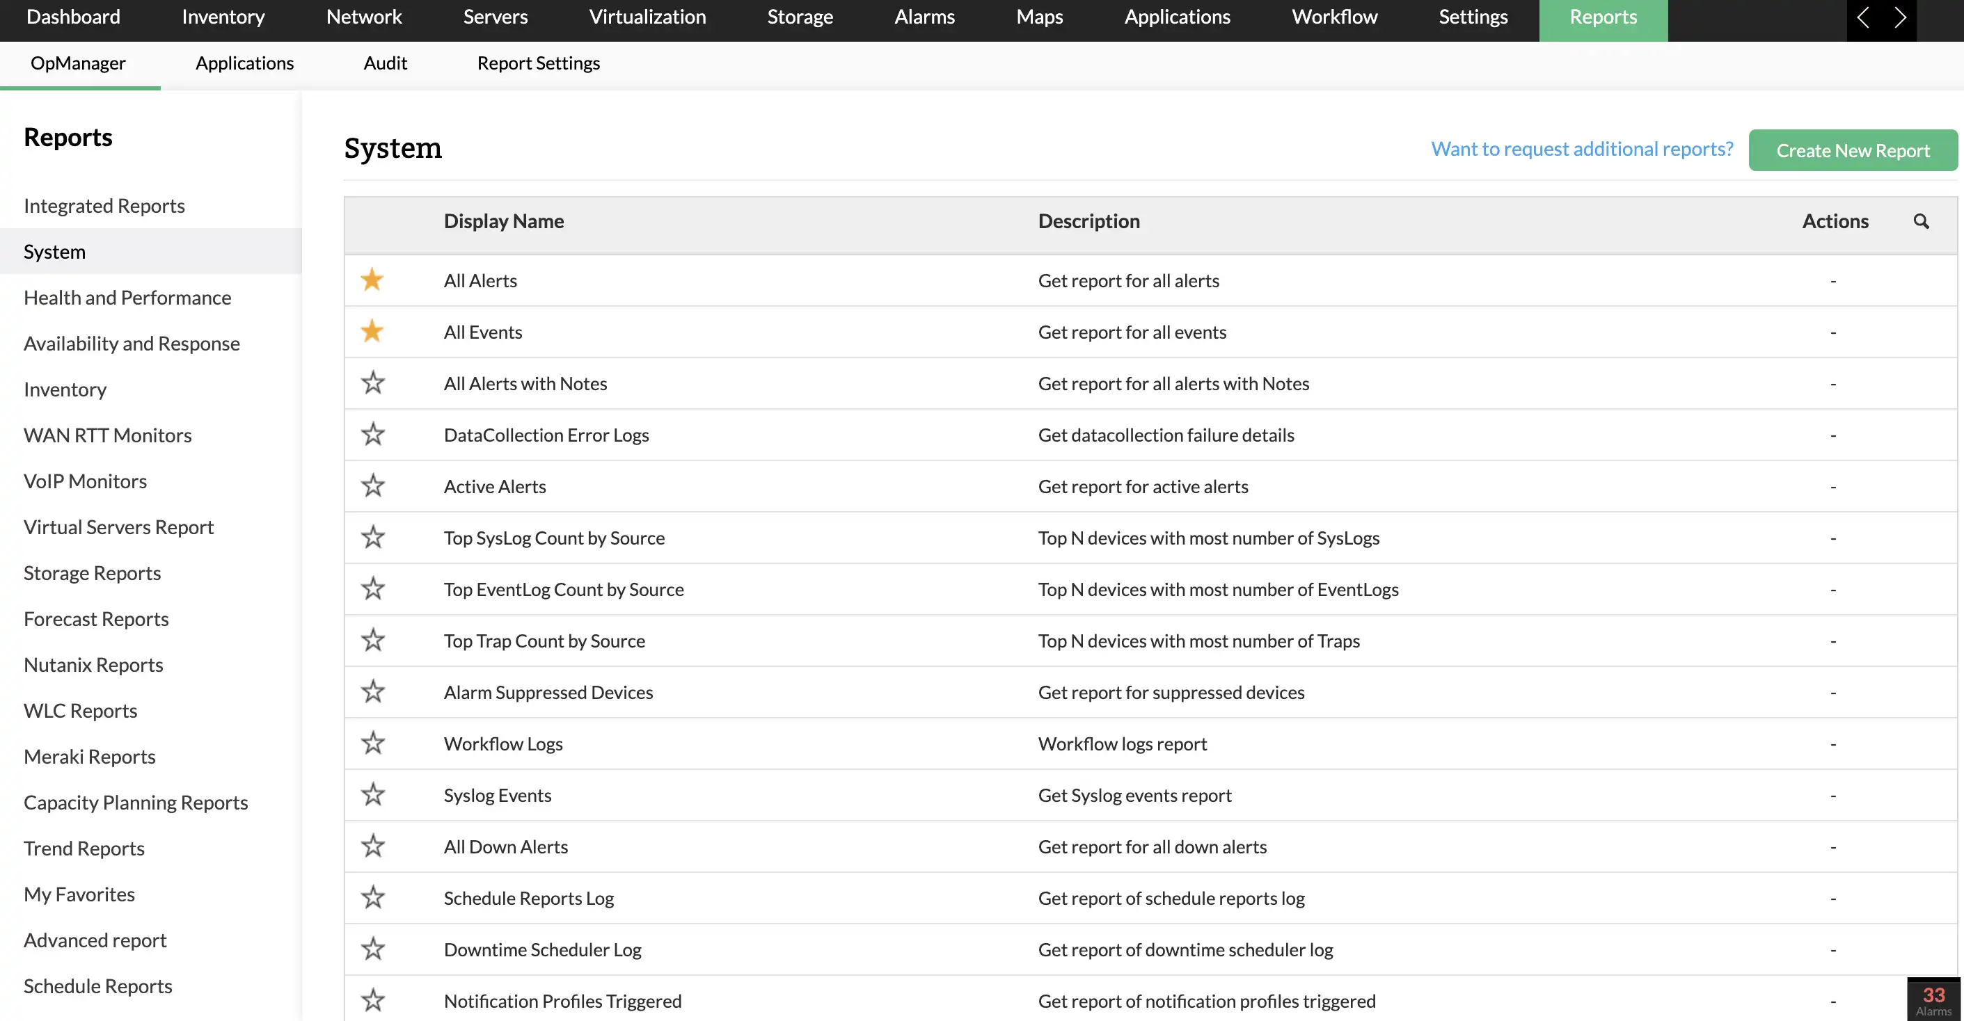Unfavorite the All Alerts report
This screenshot has width=1964, height=1021.
(373, 280)
